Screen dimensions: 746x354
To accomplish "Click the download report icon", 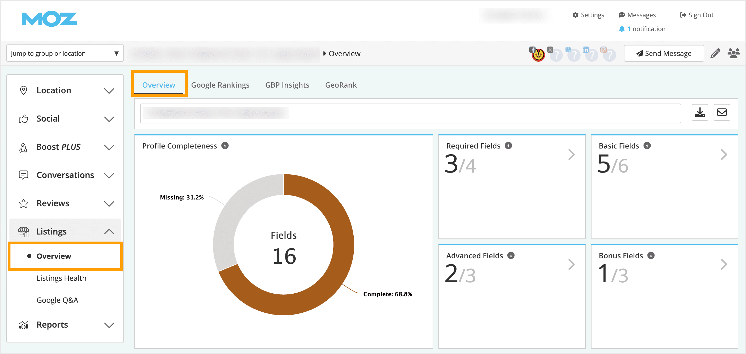I will (700, 112).
